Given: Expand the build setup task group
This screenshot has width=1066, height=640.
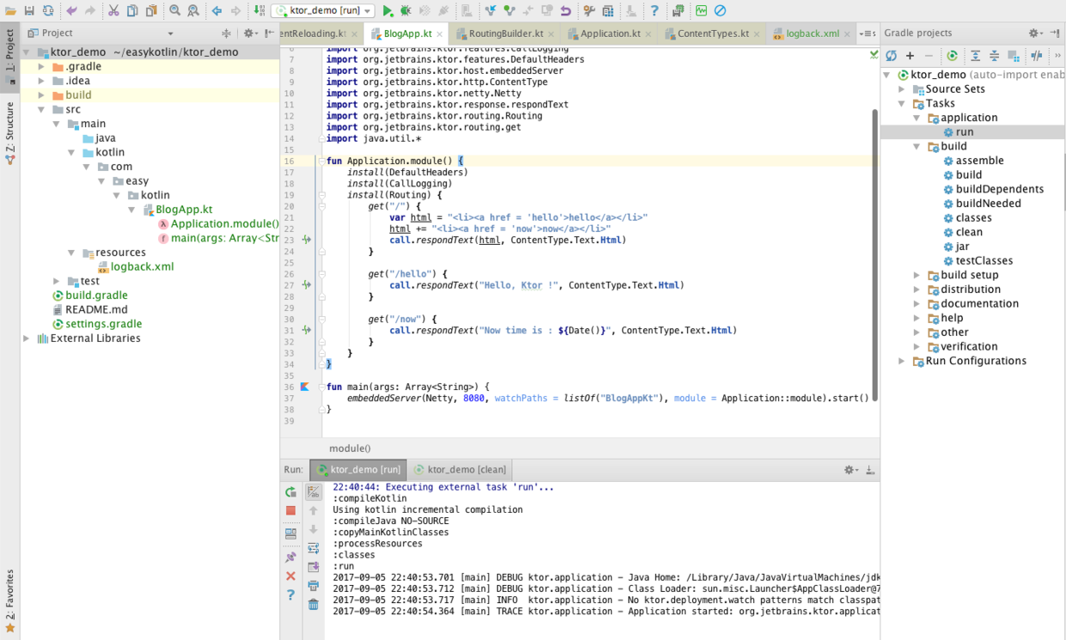Looking at the screenshot, I should (x=917, y=275).
